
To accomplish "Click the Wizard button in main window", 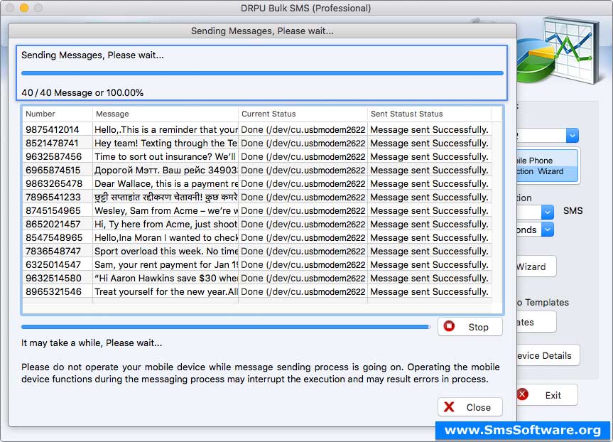I will click(x=536, y=266).
